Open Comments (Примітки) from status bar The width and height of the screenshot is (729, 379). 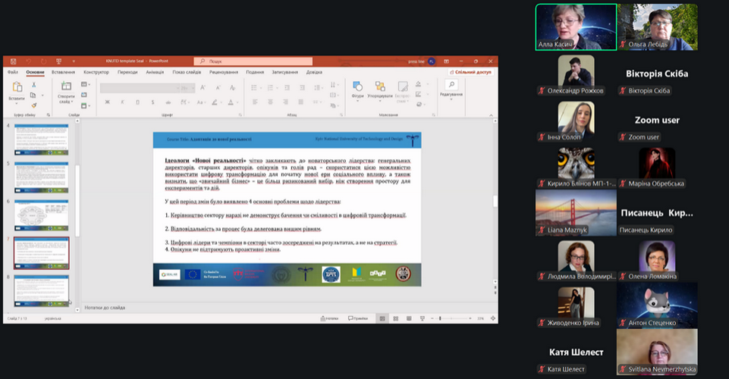pos(360,319)
